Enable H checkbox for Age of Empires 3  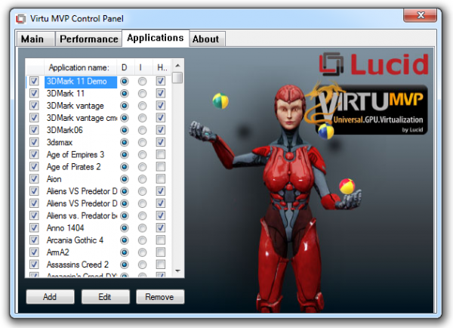[161, 154]
